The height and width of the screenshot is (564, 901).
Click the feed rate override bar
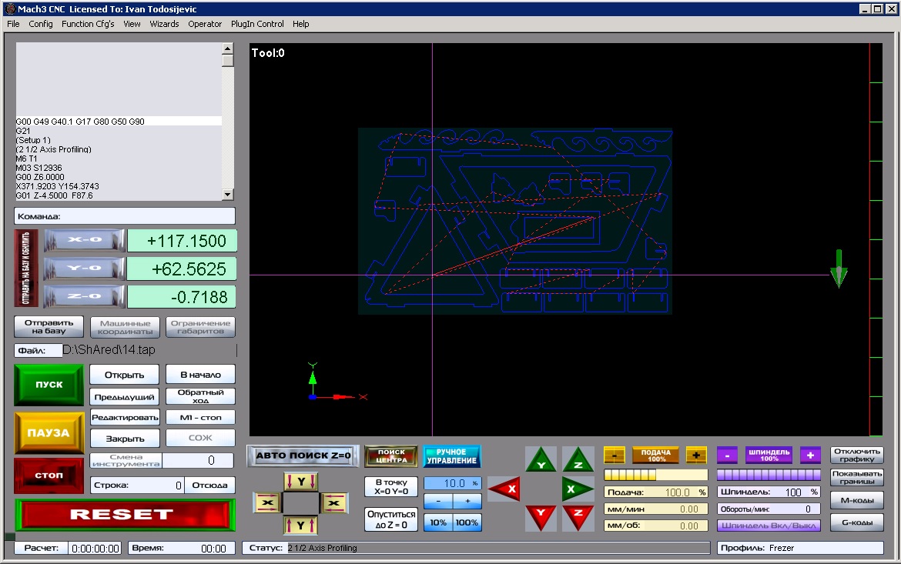(655, 475)
